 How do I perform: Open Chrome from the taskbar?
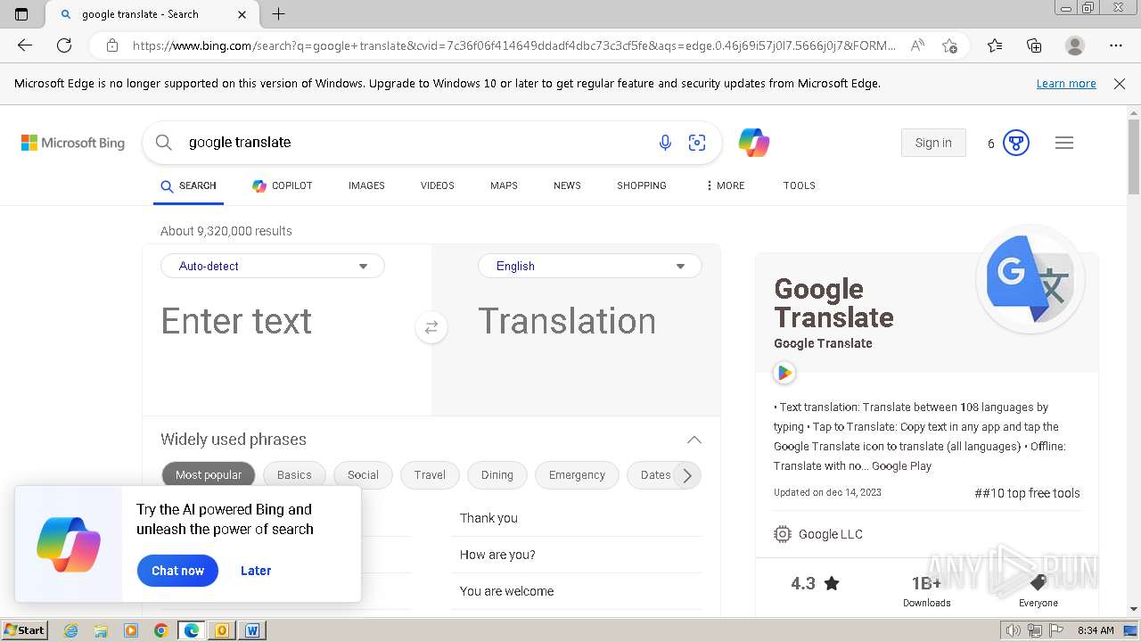[x=160, y=630]
